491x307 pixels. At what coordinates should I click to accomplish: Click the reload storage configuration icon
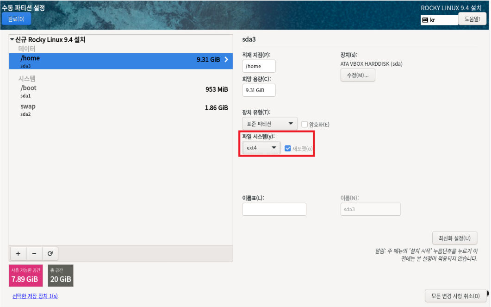coord(50,253)
